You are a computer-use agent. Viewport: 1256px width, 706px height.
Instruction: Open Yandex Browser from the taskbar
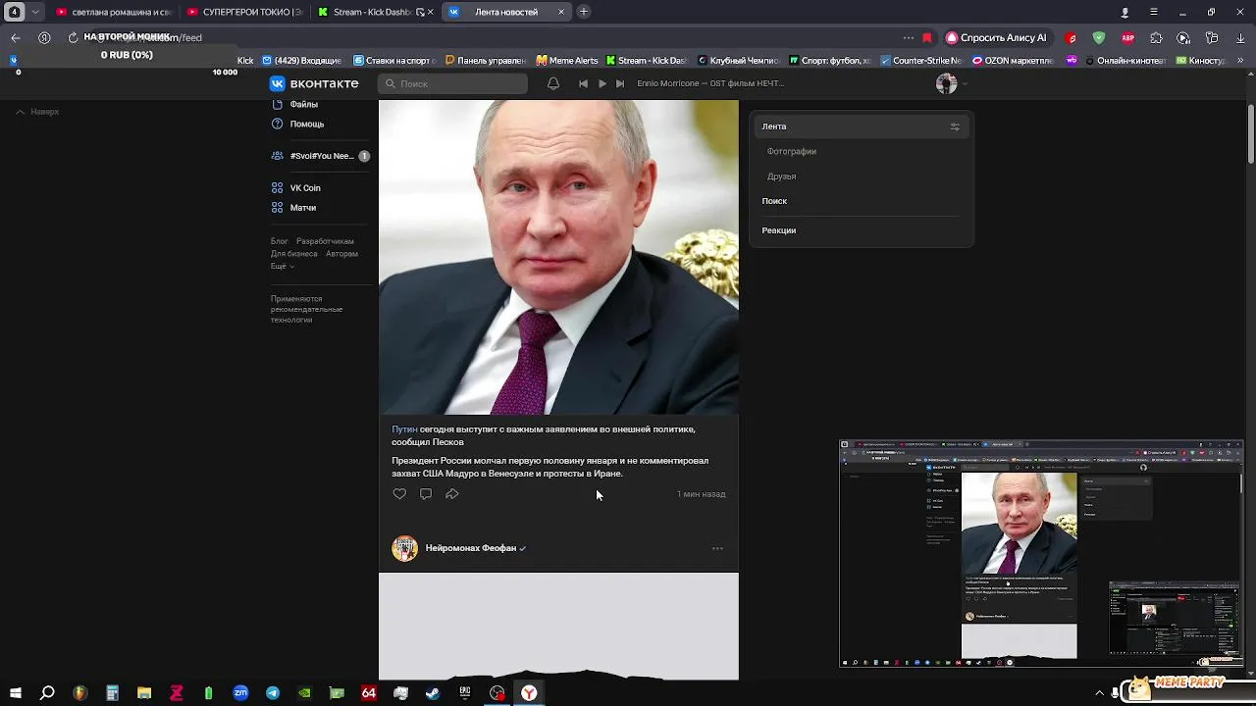[x=529, y=693]
